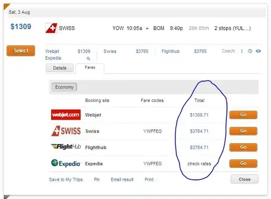Click the Swiss $3764.71 total
Screen dimensions: 271x199
[x=199, y=131]
